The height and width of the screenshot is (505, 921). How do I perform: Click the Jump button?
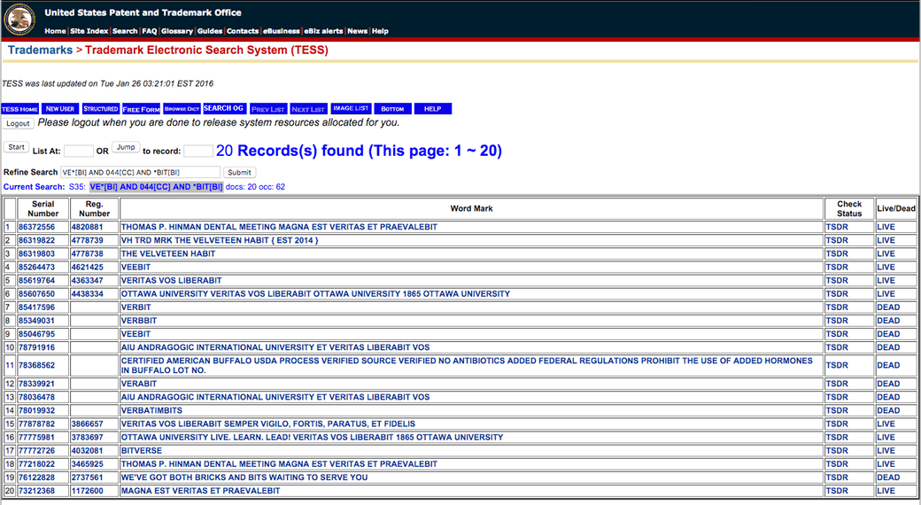click(126, 147)
